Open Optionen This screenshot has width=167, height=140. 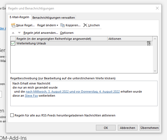point(67,33)
